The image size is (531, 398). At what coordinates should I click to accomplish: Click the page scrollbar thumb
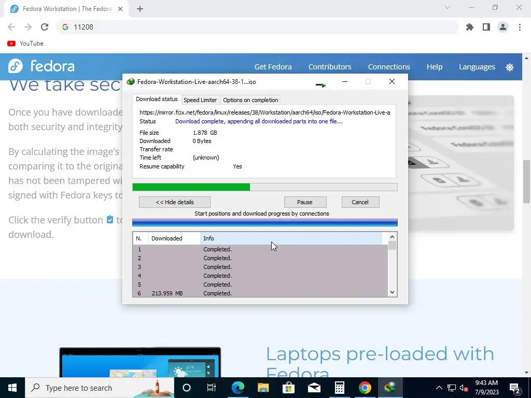527,181
